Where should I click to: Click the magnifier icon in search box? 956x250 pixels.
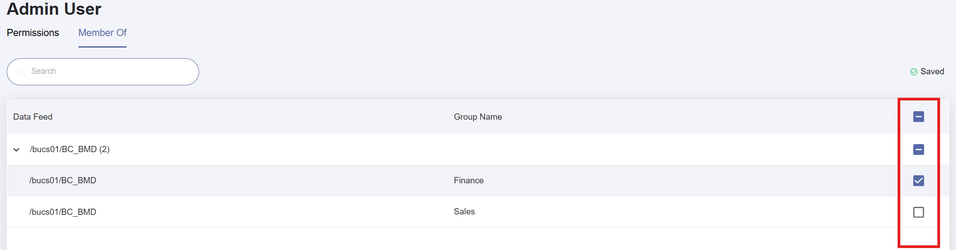coord(21,72)
